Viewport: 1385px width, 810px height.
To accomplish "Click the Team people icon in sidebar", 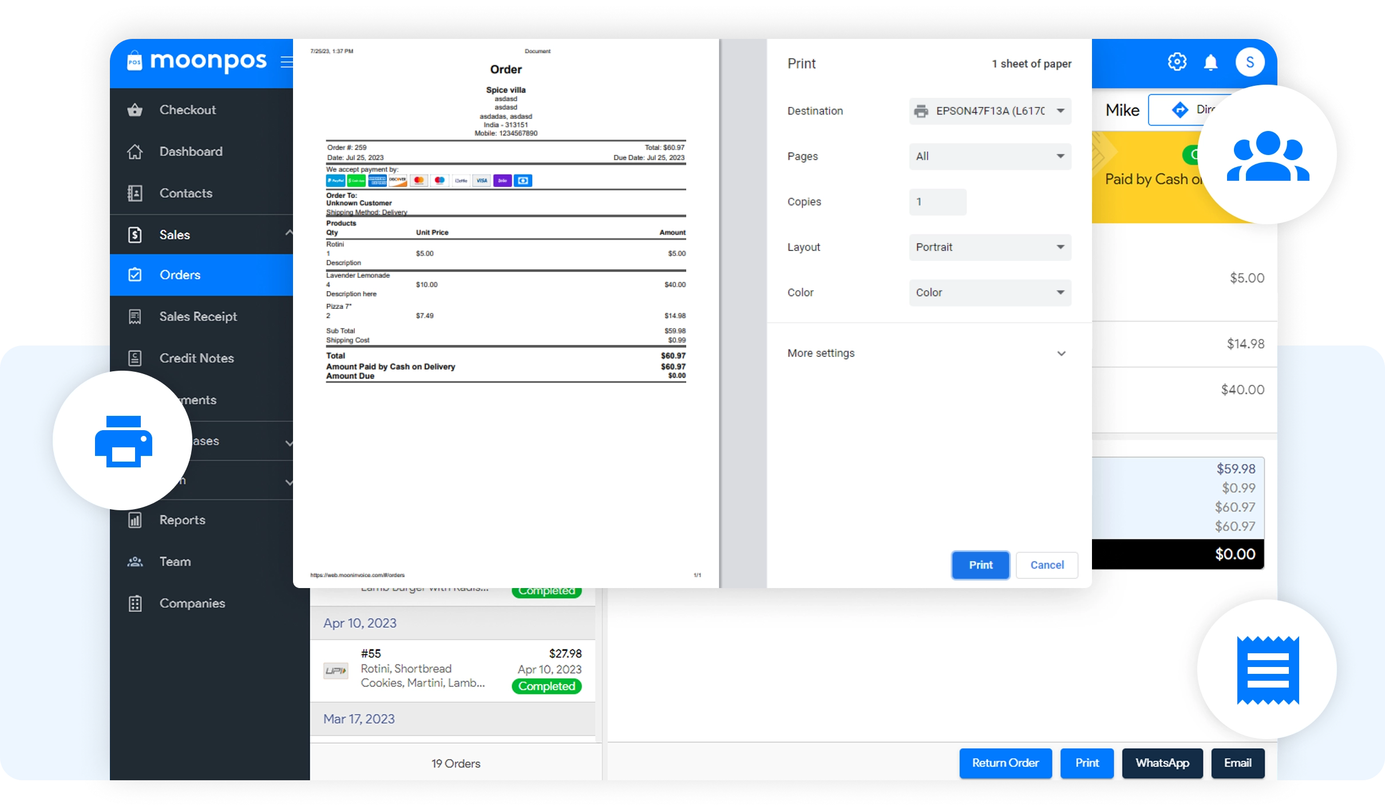I will [135, 562].
